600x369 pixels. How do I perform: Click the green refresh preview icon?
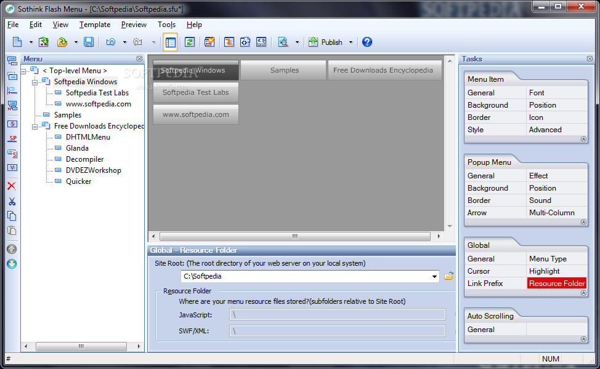(x=190, y=42)
